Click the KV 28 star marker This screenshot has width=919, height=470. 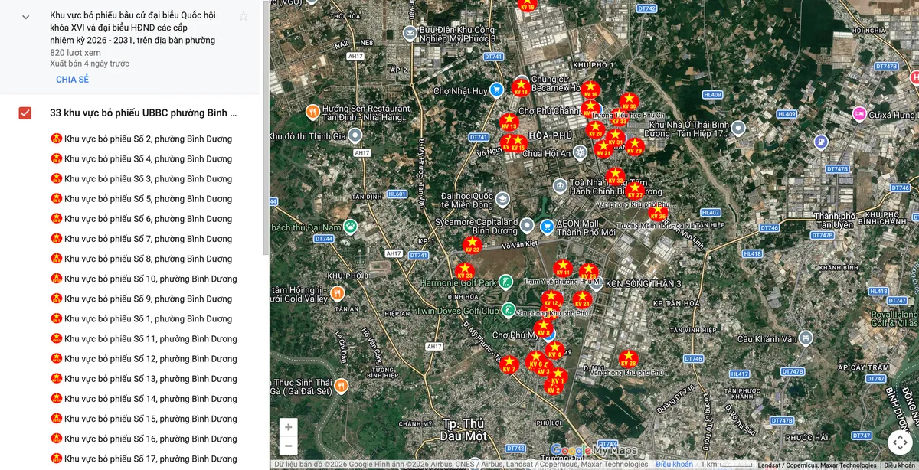tap(628, 358)
